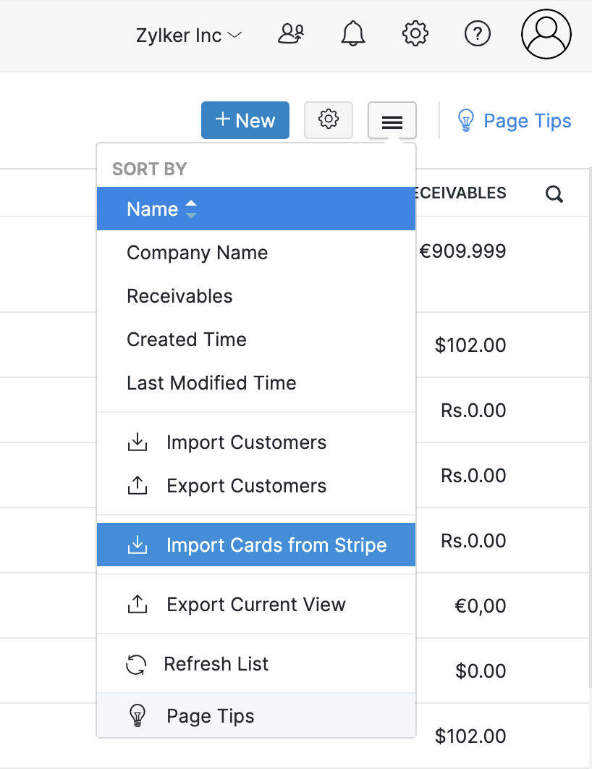Select Last Modified Time sort option
The height and width of the screenshot is (769, 592).
pos(211,382)
